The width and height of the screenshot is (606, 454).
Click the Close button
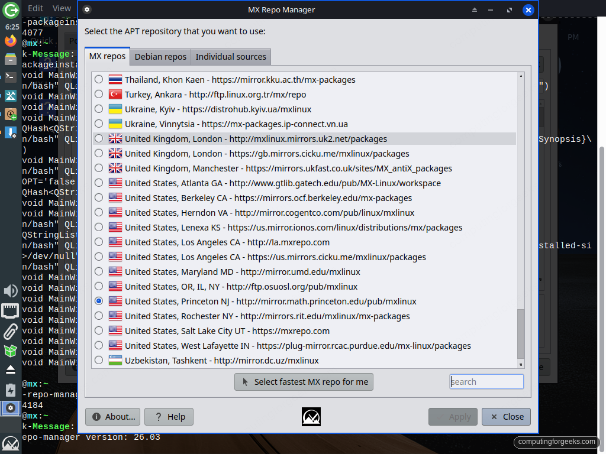tap(507, 417)
